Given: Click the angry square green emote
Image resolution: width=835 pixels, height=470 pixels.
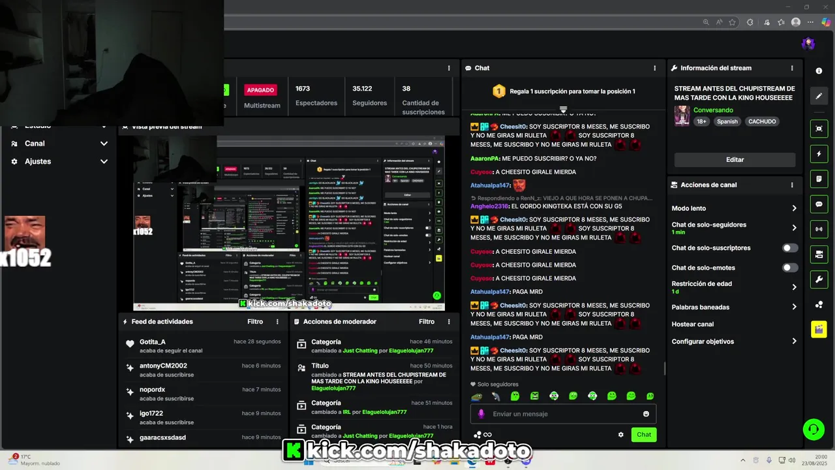Looking at the screenshot, I should coord(534,396).
